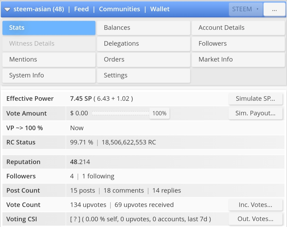Switch to the Orders tab
287x227 pixels.
[143, 60]
